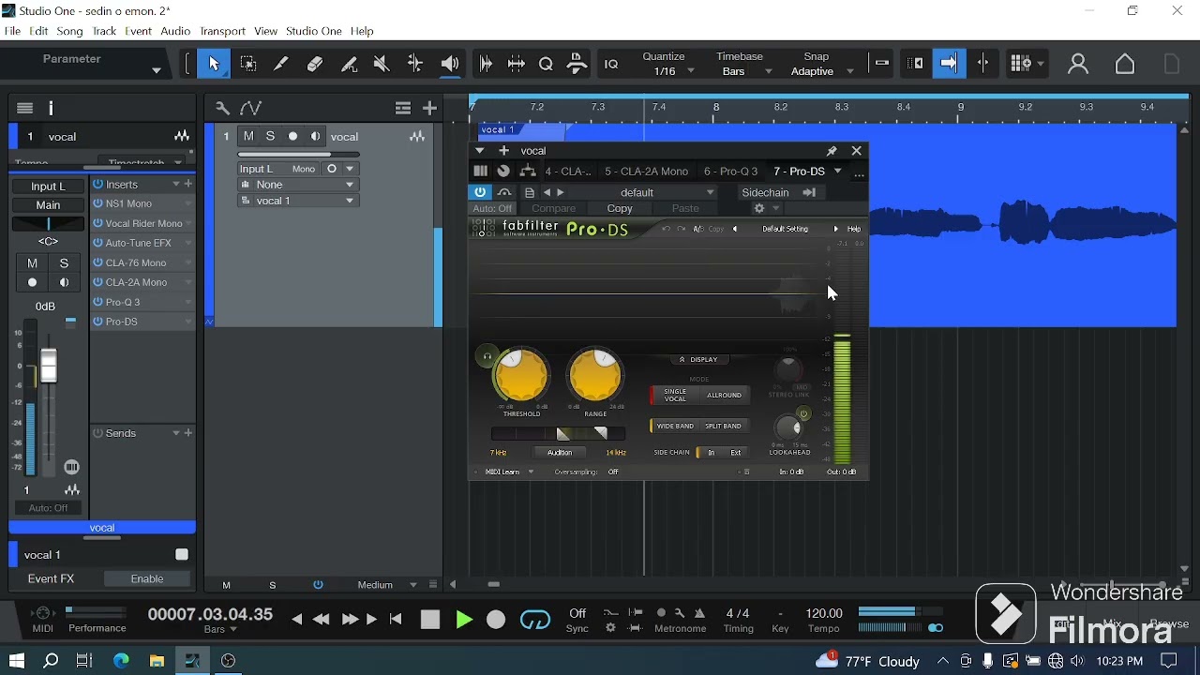Switch to 5 - CLA-2A Mono tab
This screenshot has width=1200, height=675.
tap(647, 172)
